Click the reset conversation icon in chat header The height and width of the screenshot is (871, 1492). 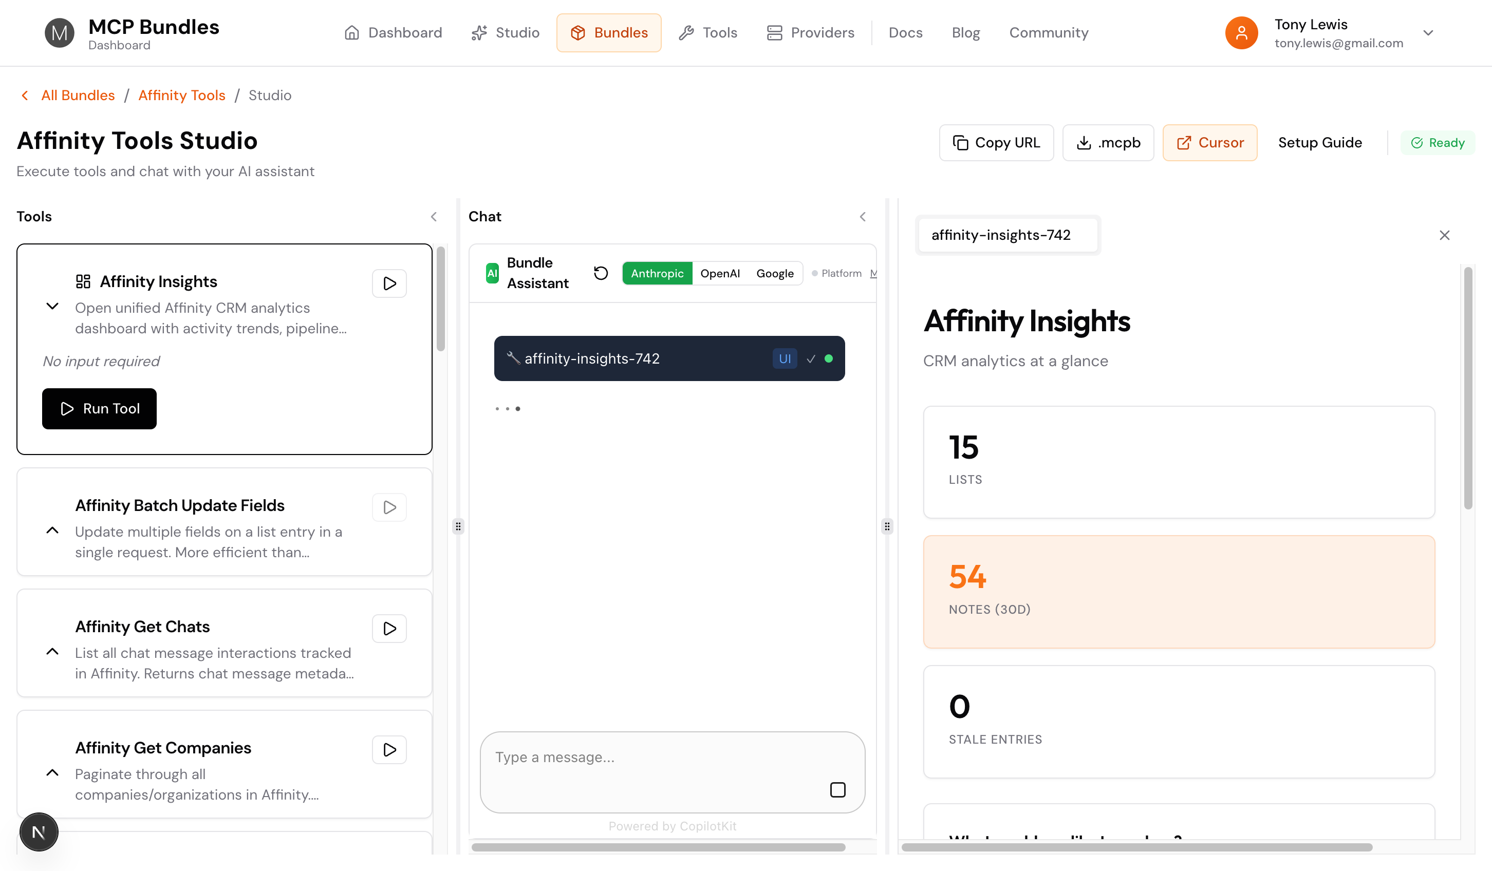point(601,273)
